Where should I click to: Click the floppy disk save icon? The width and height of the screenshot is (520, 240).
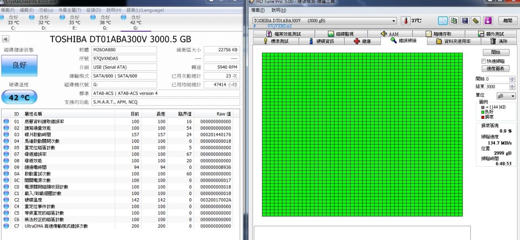[464, 21]
